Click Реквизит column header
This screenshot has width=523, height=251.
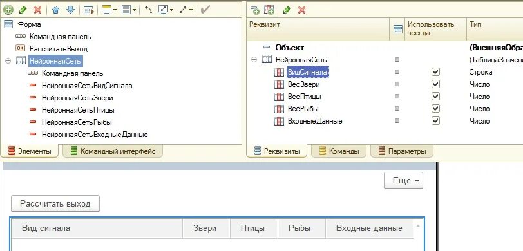(318, 29)
